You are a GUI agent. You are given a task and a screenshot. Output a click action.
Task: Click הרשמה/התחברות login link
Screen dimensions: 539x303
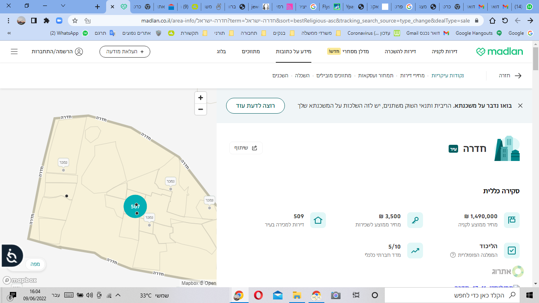point(57,52)
